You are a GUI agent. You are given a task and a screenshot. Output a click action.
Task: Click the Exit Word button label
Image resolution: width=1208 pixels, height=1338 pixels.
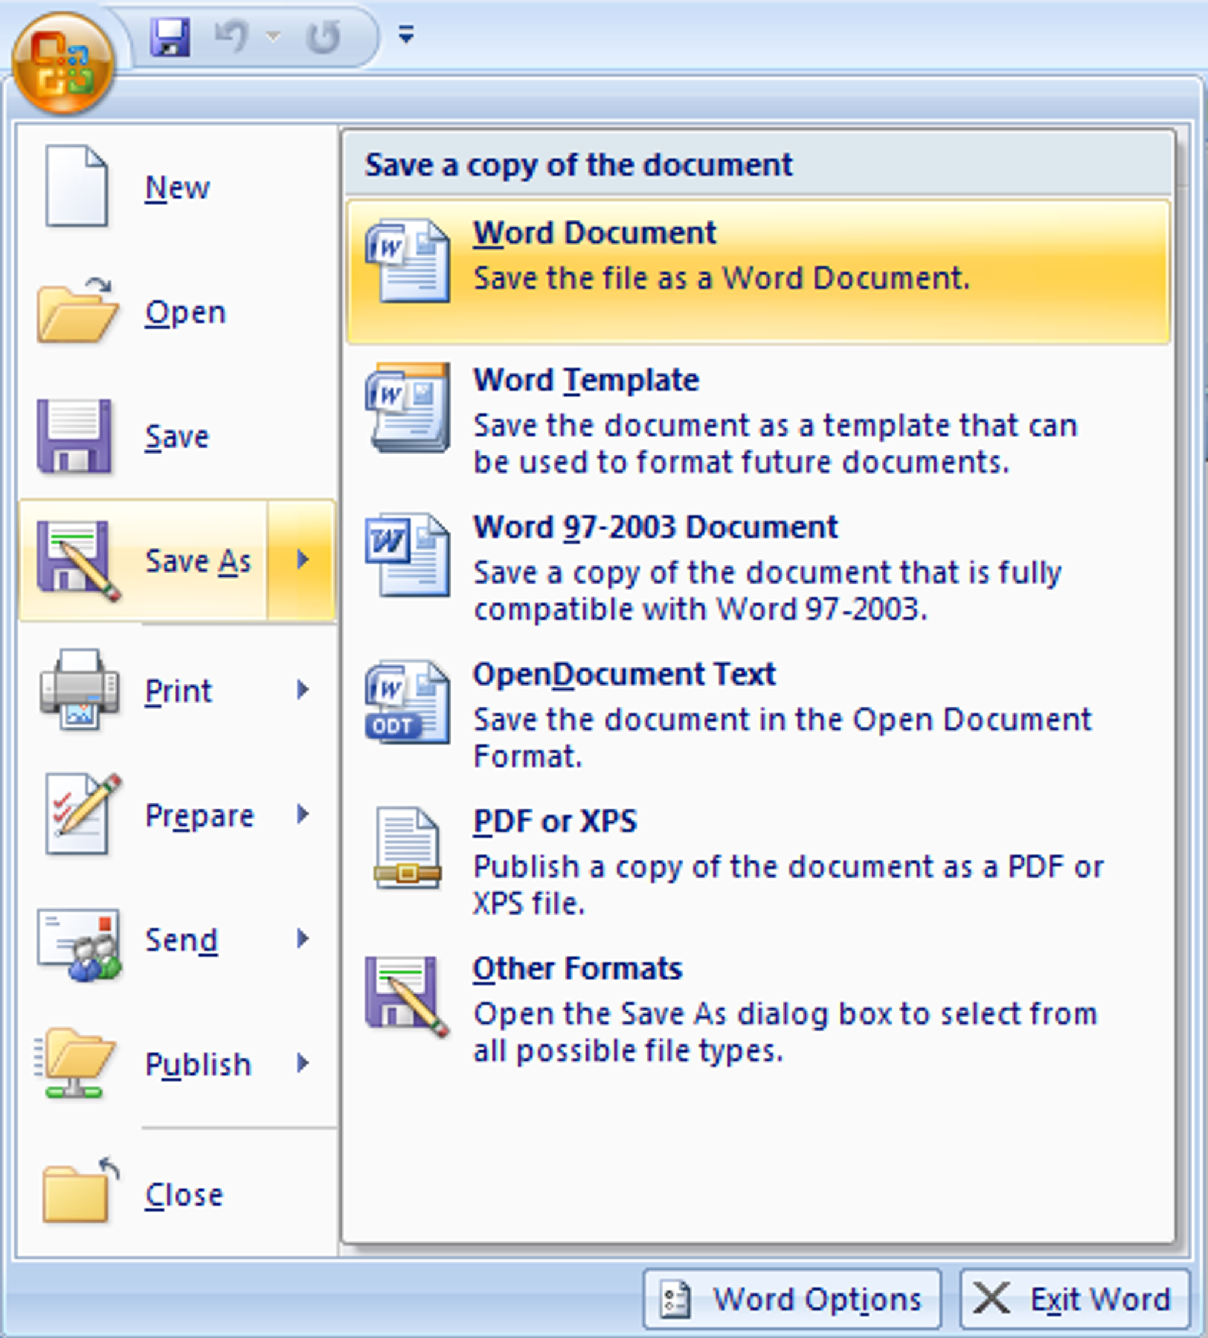coord(1100,1299)
